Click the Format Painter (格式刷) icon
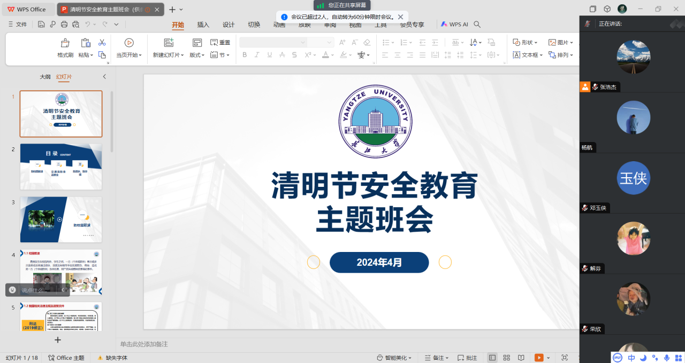 tap(65, 43)
